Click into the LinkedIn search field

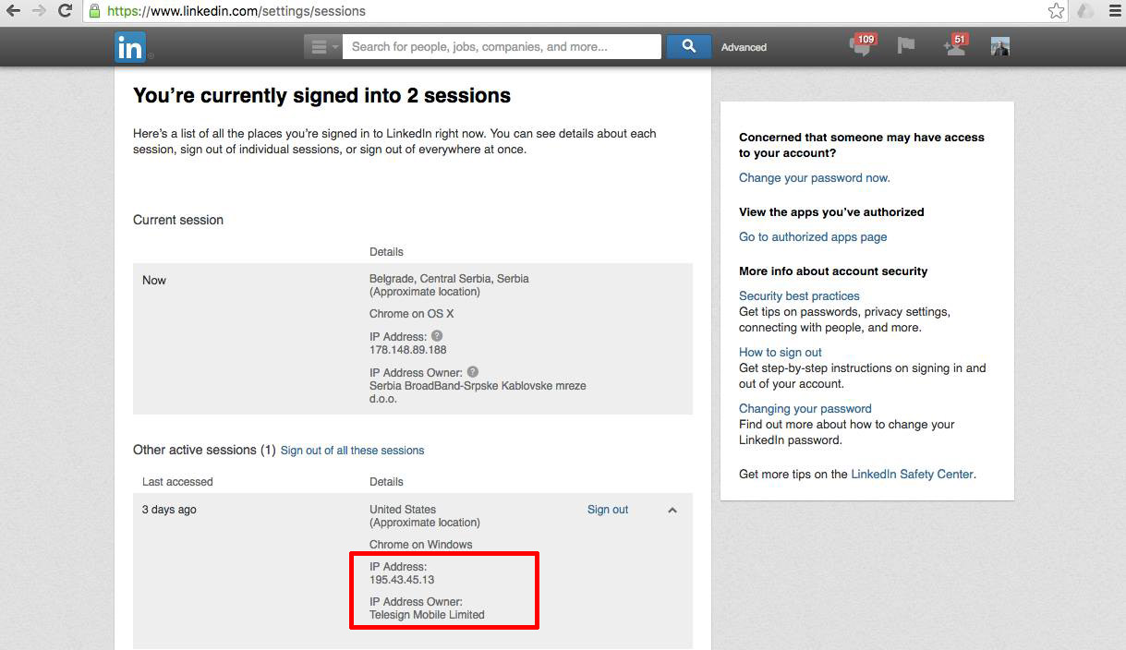502,46
